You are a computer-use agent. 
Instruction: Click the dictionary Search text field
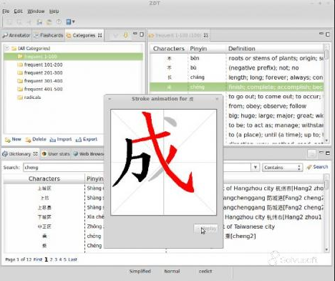coord(64,168)
